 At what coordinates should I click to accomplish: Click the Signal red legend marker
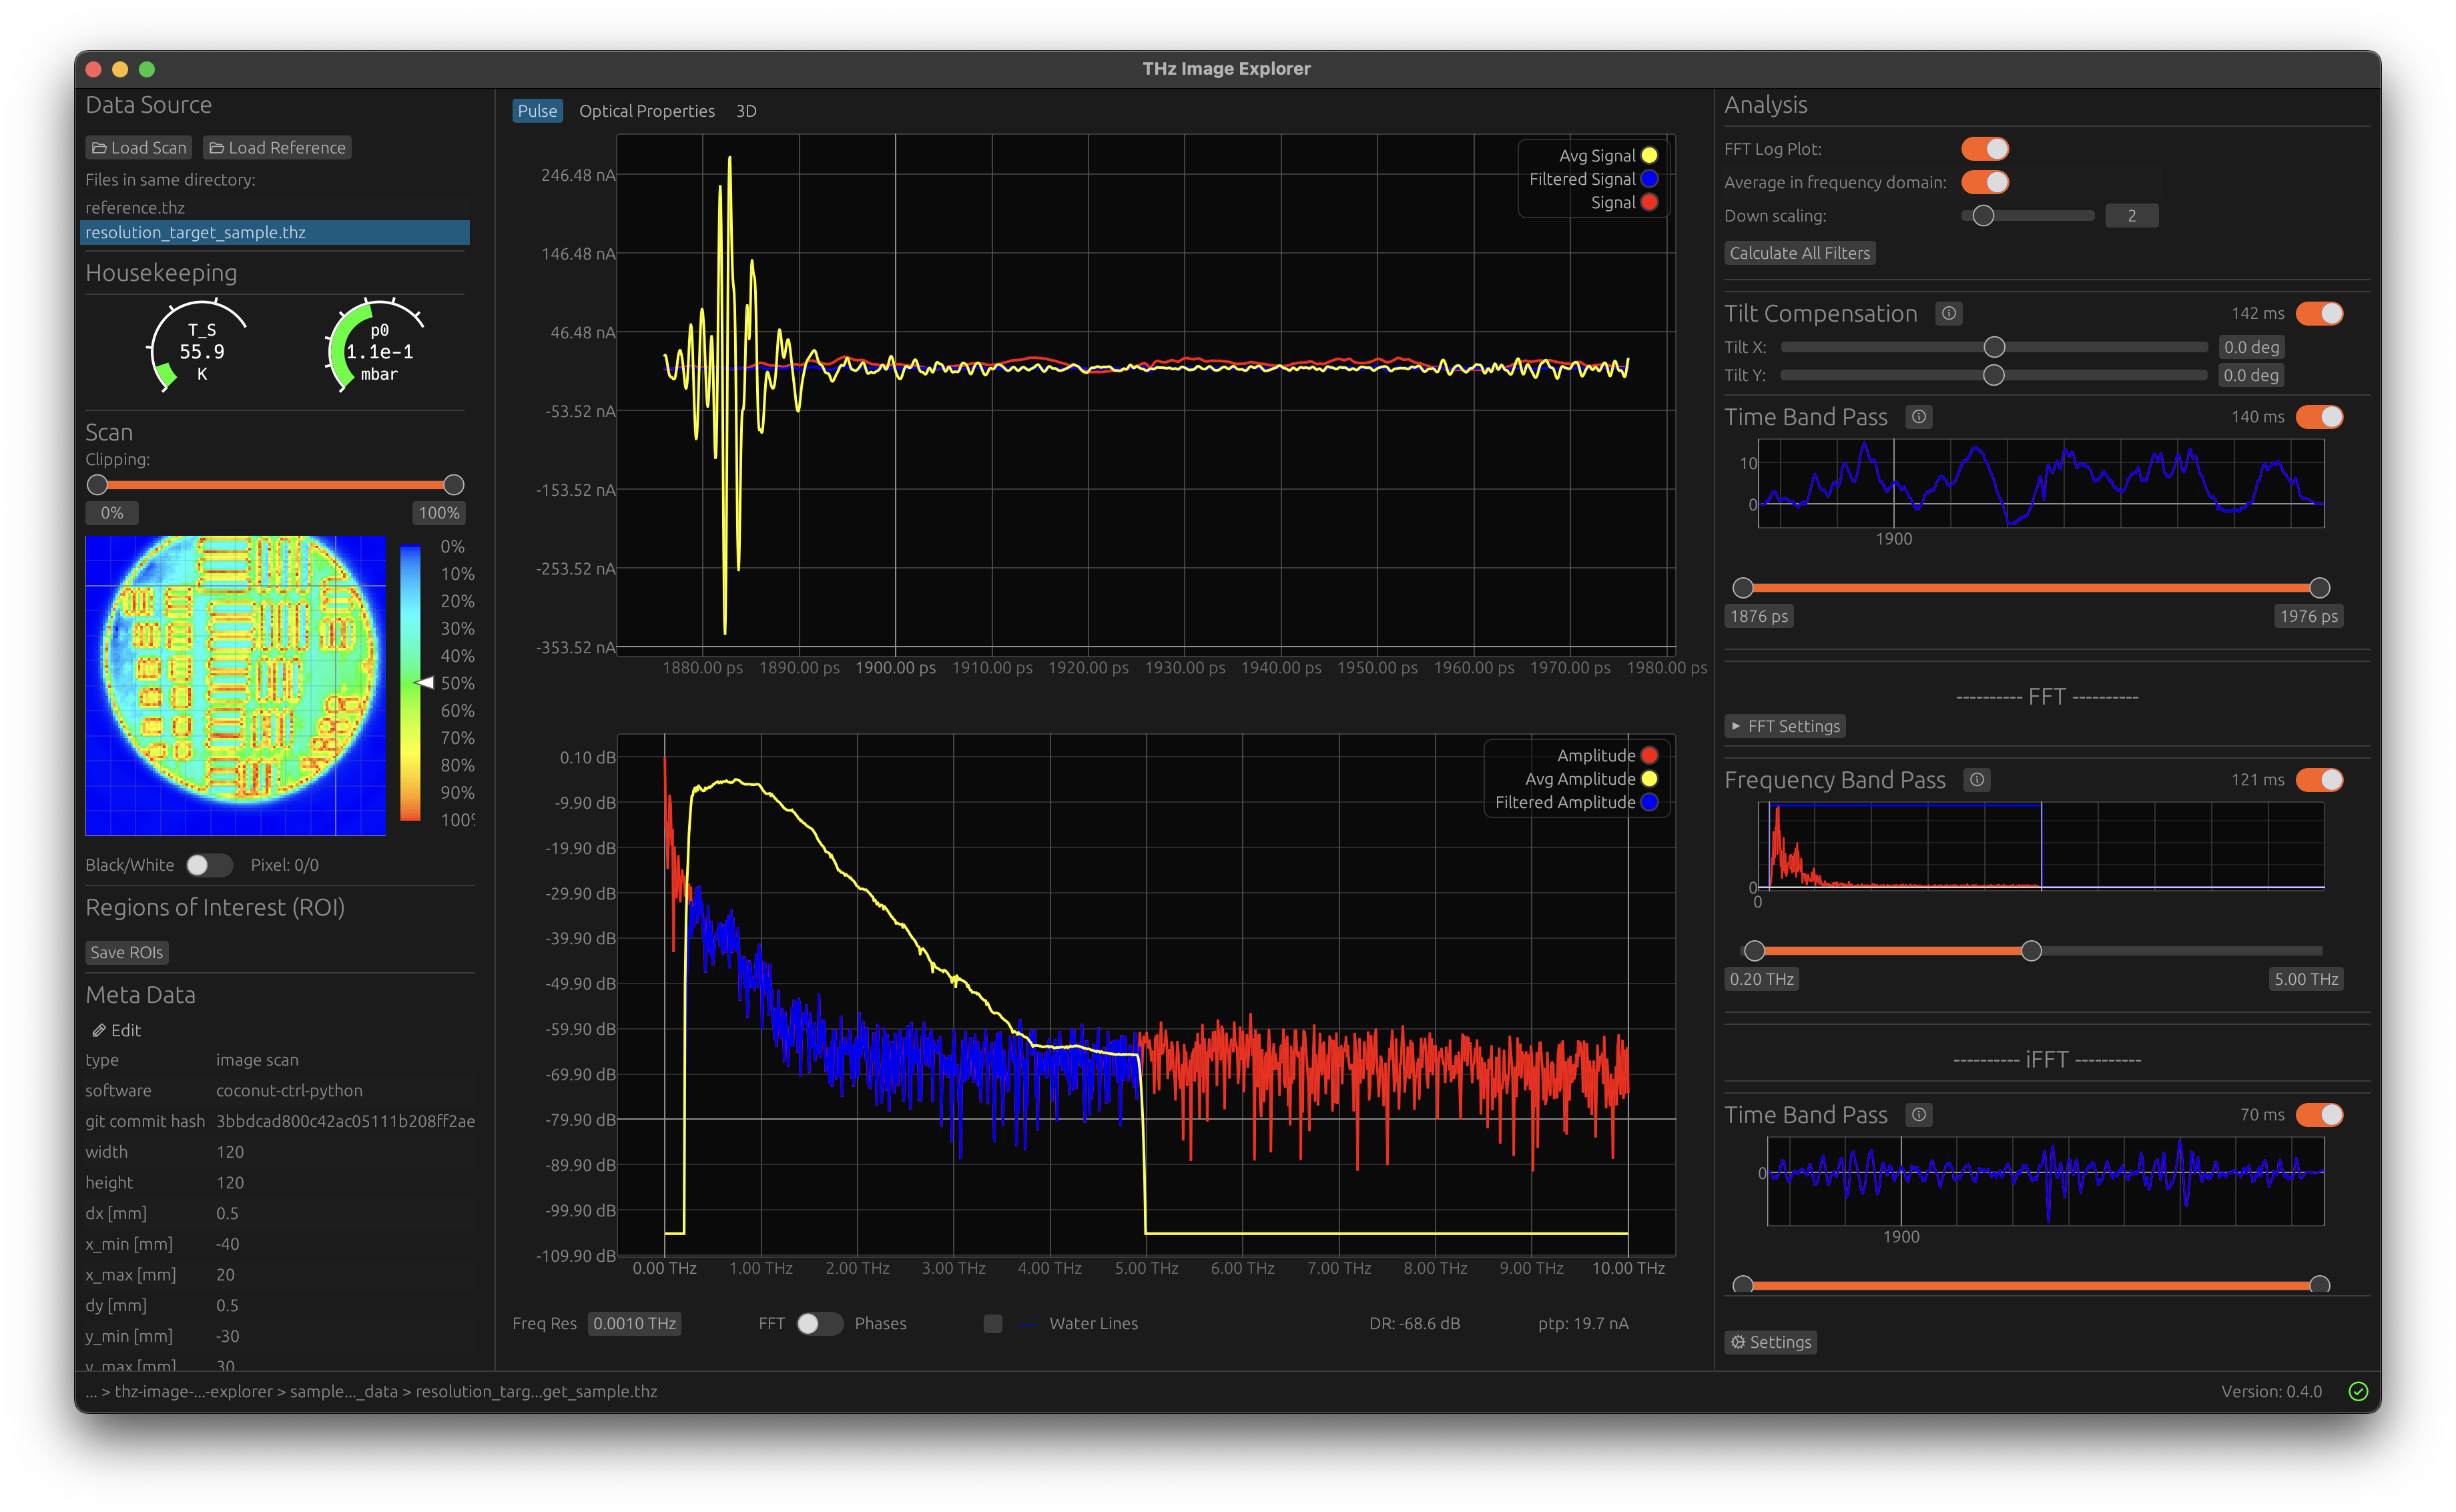coord(1649,202)
